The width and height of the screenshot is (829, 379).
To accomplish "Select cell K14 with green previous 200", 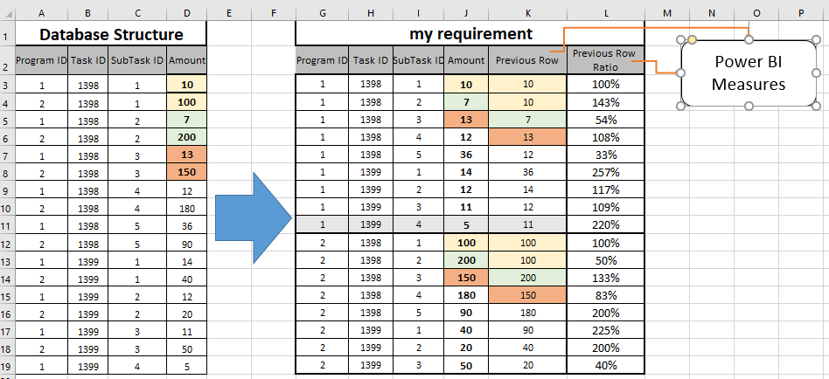I will pyautogui.click(x=527, y=278).
